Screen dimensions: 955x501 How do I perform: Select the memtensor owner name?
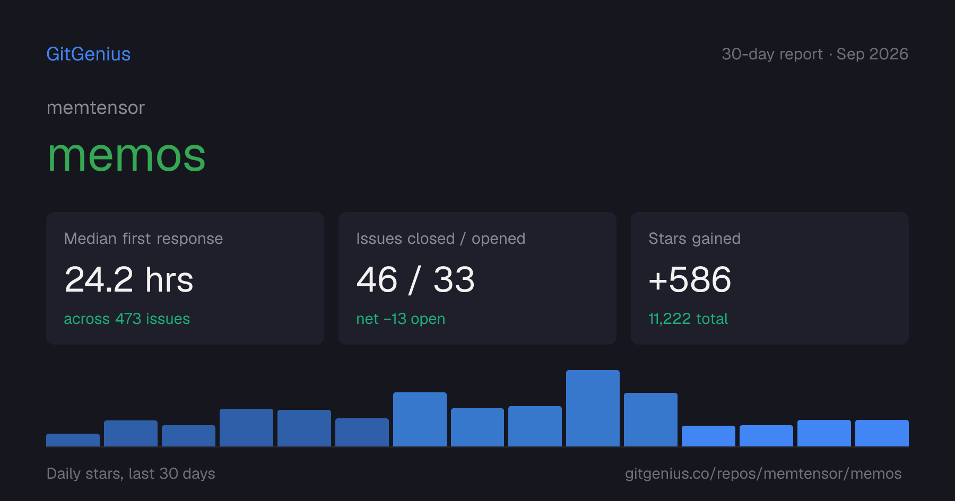[95, 108]
